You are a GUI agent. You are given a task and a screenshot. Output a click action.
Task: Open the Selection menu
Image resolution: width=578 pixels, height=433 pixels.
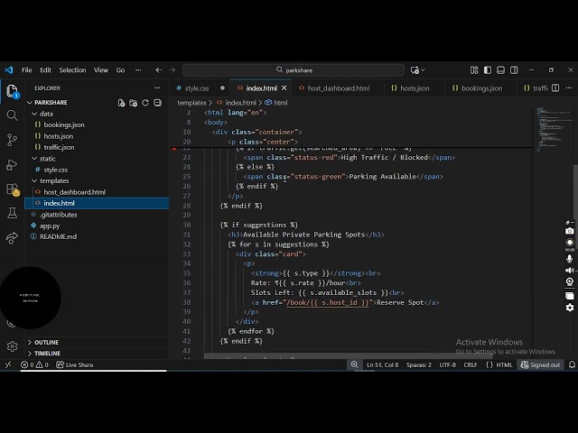[x=72, y=70]
